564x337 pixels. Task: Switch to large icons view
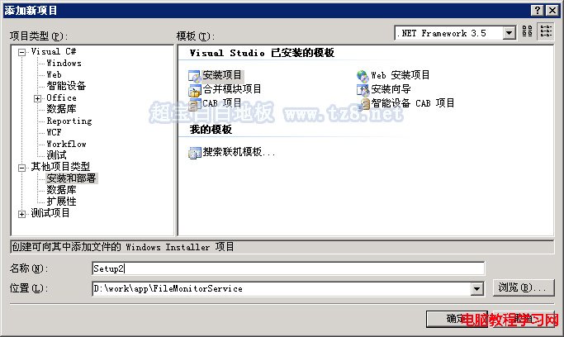(x=528, y=31)
